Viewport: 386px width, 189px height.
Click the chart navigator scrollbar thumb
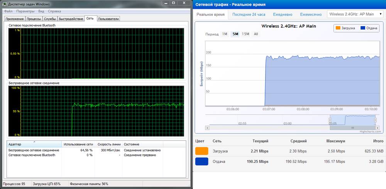(352, 128)
